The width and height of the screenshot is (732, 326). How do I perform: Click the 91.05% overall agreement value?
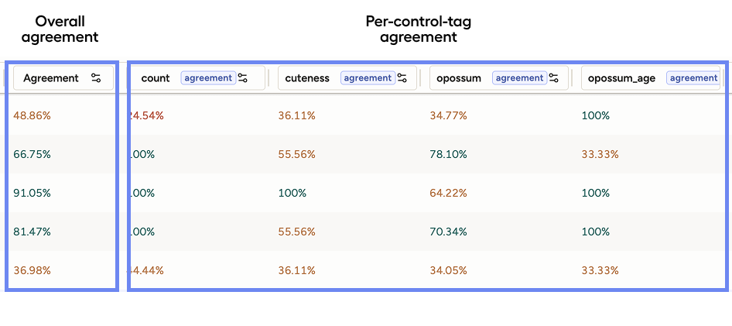click(32, 193)
